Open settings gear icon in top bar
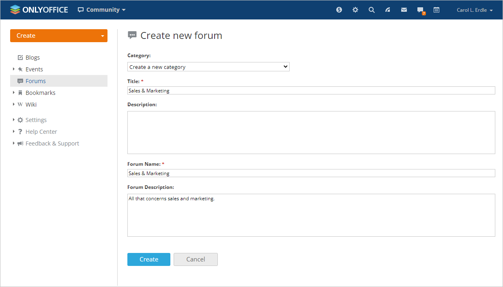The height and width of the screenshot is (287, 503). click(355, 10)
